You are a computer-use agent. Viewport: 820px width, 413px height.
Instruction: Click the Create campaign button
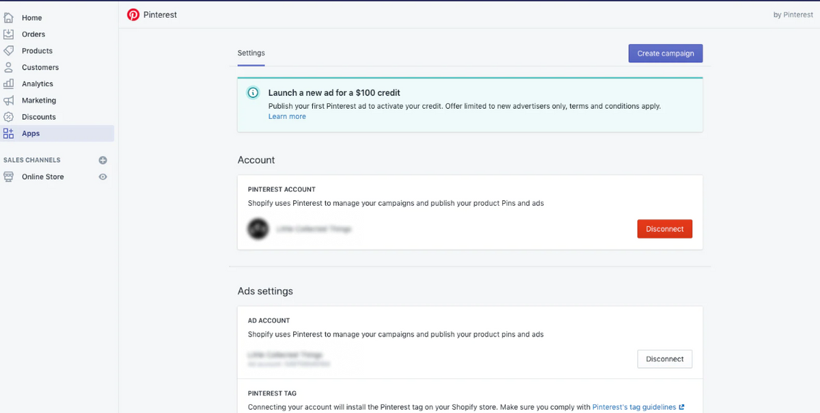666,53
